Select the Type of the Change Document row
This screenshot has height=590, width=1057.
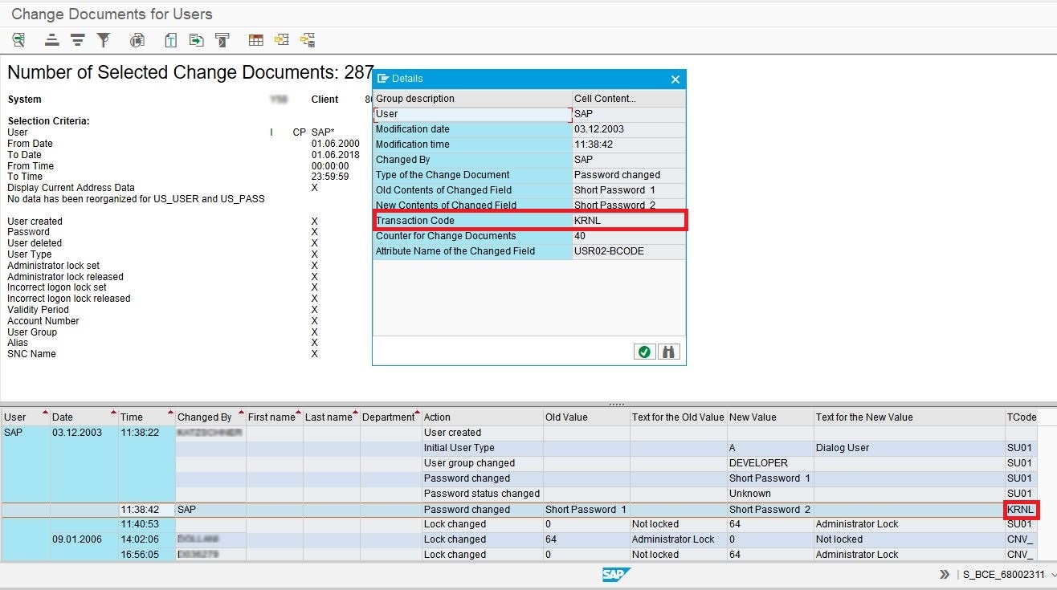[529, 175]
